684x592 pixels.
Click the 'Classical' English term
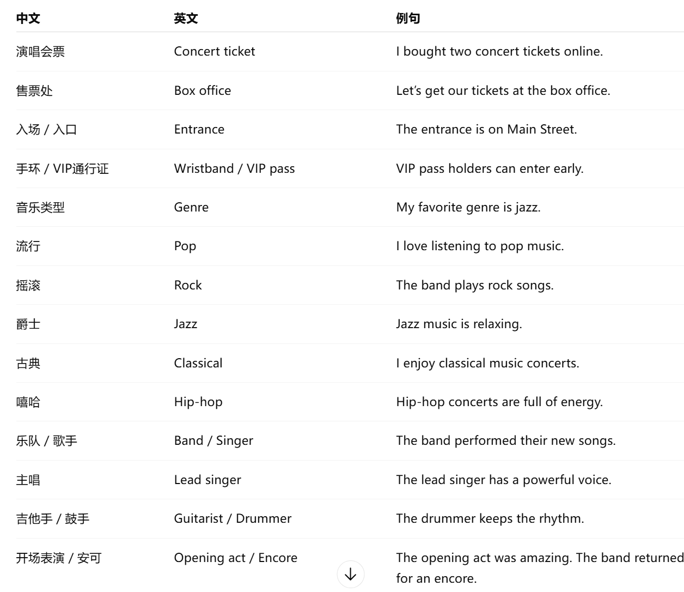(198, 363)
